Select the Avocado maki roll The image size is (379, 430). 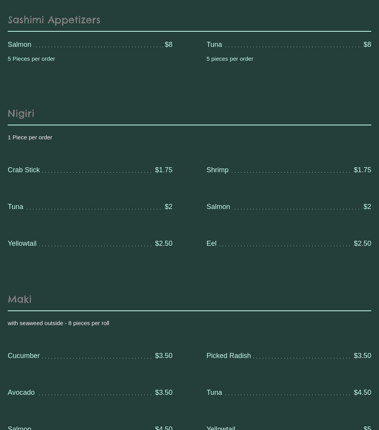21,392
